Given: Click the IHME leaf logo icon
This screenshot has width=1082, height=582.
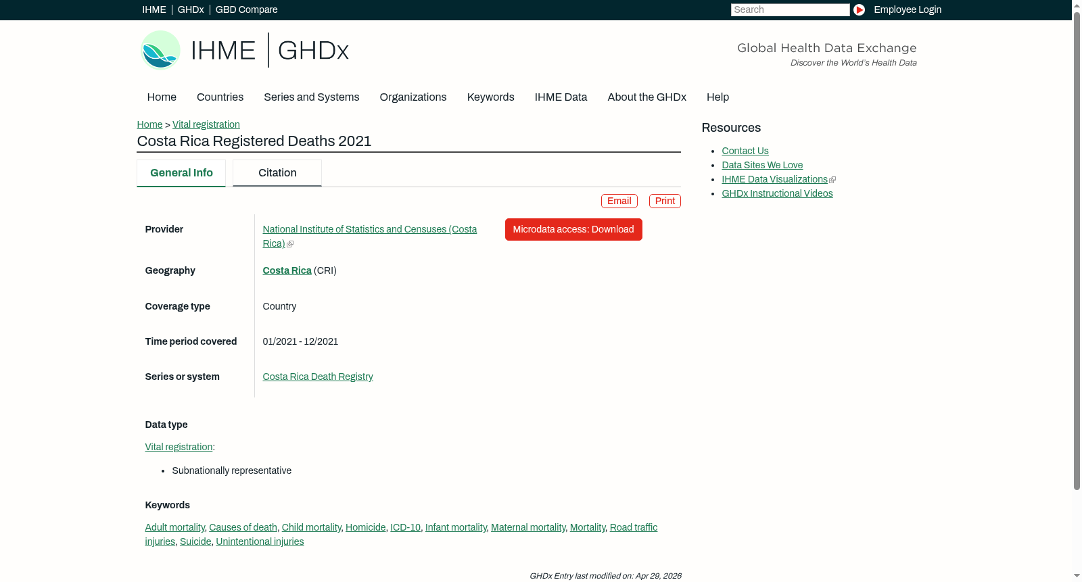Looking at the screenshot, I should 160,50.
